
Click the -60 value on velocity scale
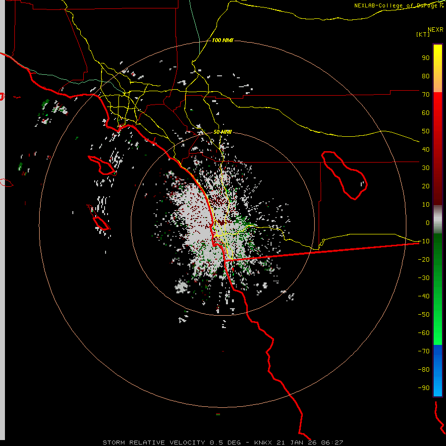(424, 333)
